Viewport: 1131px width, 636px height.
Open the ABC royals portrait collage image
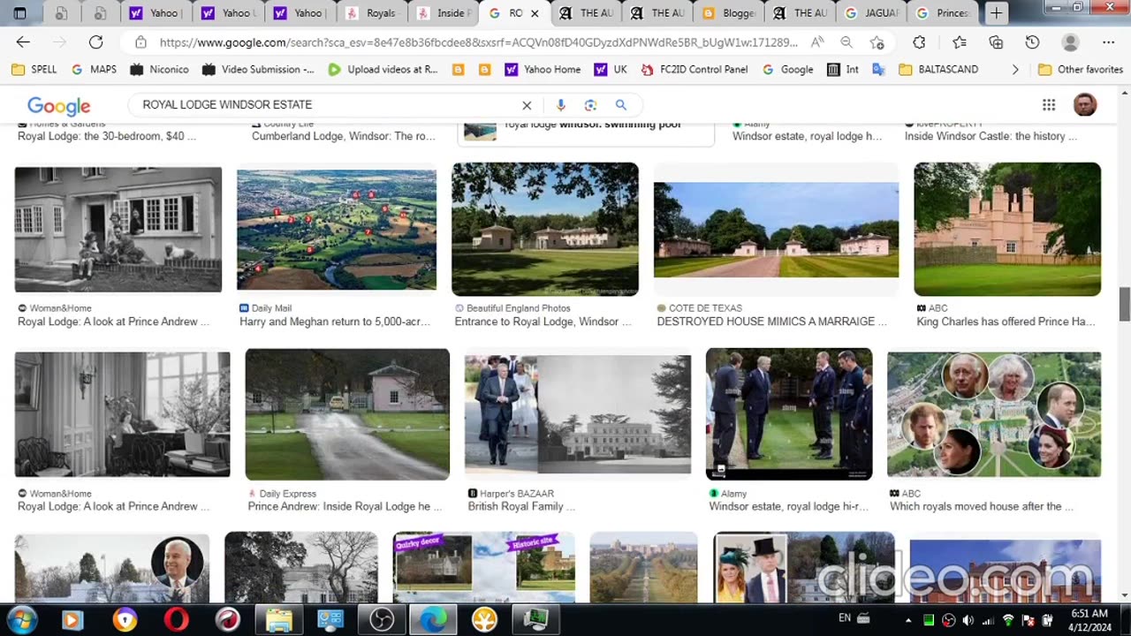click(x=994, y=414)
